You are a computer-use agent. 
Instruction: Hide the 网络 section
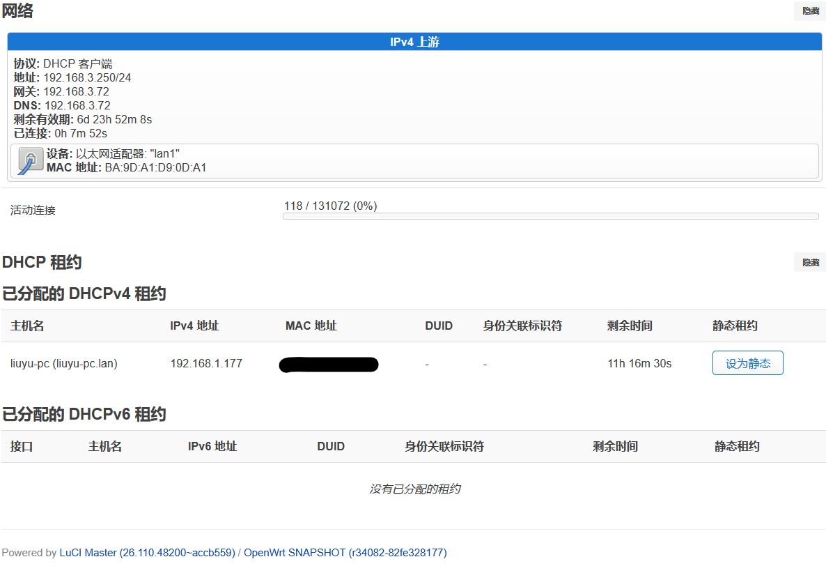point(810,11)
